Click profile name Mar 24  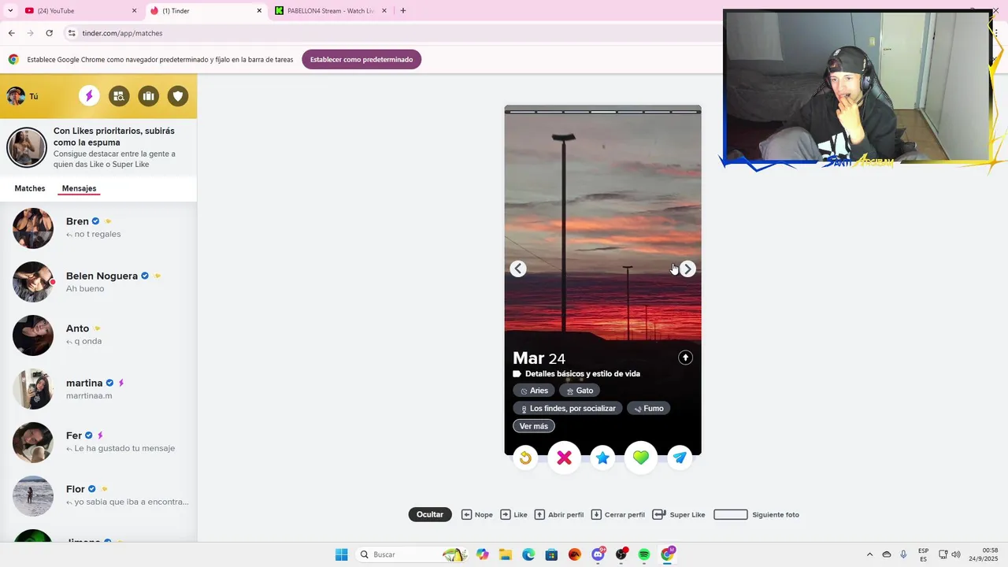click(539, 358)
